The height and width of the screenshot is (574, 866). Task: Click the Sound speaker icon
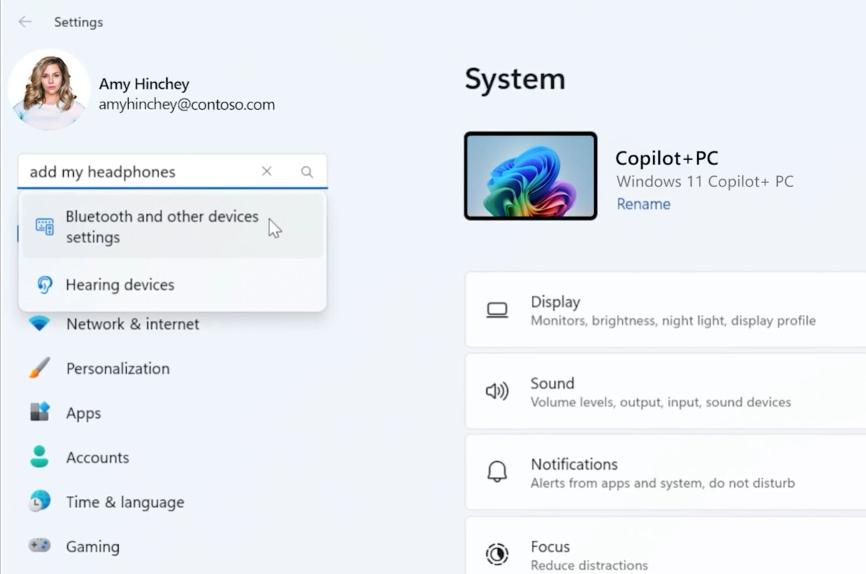[x=497, y=391]
